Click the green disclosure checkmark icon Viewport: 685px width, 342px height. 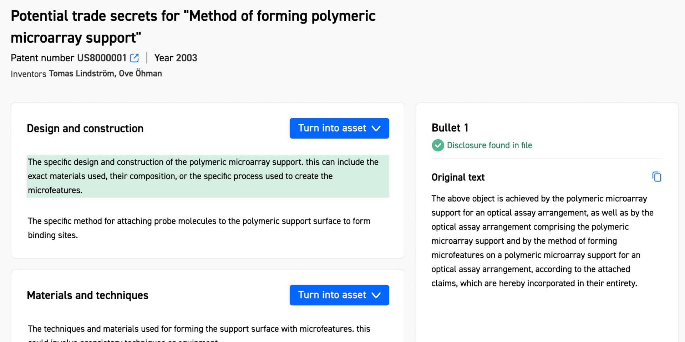pos(438,145)
